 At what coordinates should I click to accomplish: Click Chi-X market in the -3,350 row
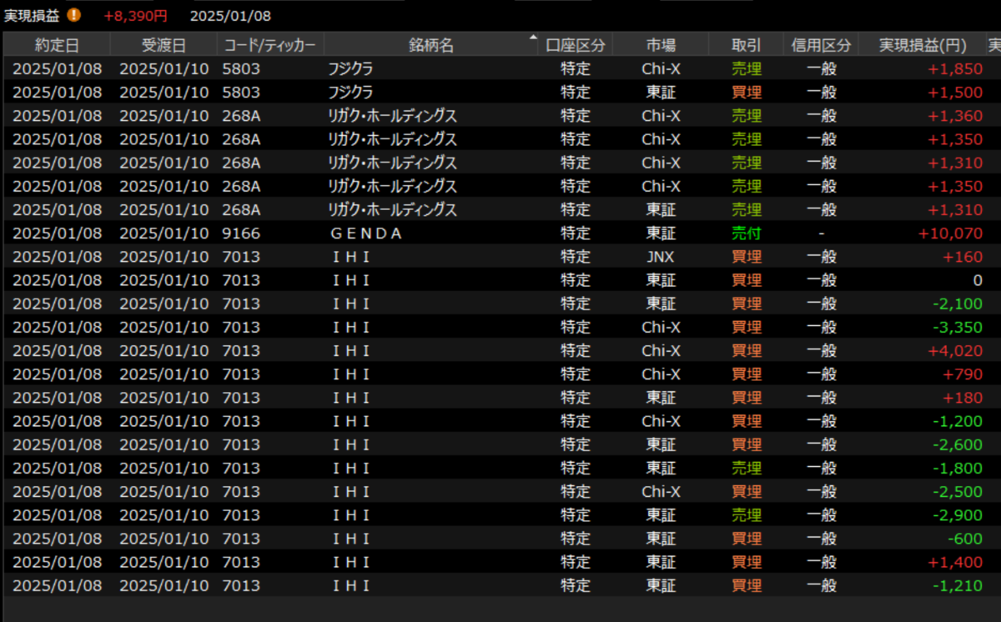point(661,327)
